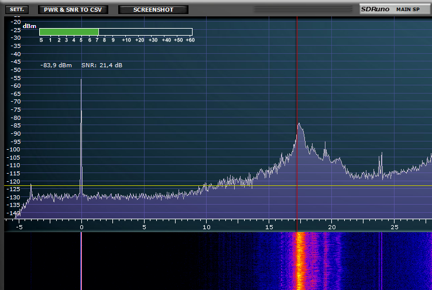Click the 20 label on frequency axis
The height and width of the screenshot is (290, 432).
click(332, 226)
